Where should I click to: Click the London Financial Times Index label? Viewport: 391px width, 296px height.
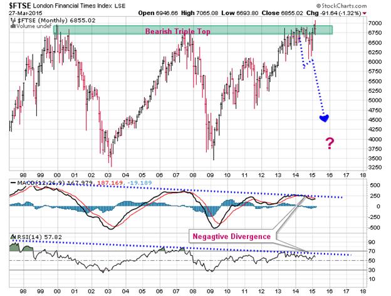(73, 6)
